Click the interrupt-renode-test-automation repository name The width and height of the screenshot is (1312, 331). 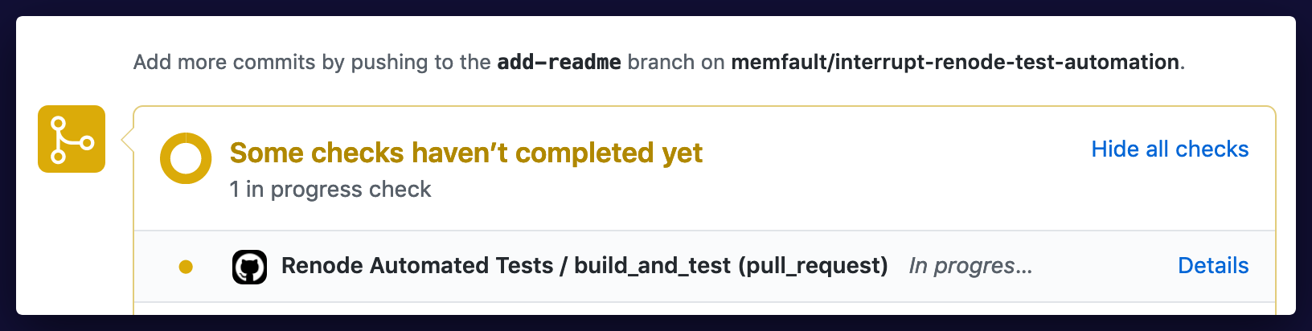1007,62
